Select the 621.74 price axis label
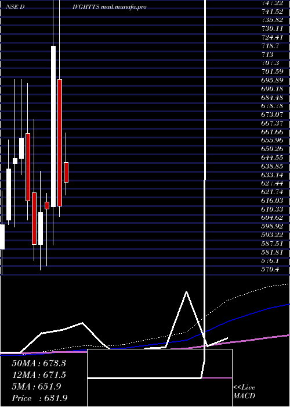290x407 pixels. [x=272, y=192]
